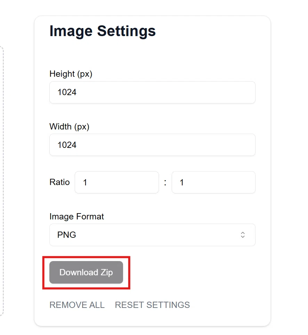308x335 pixels.
Task: Click the Width (px) label
Action: [x=69, y=126]
